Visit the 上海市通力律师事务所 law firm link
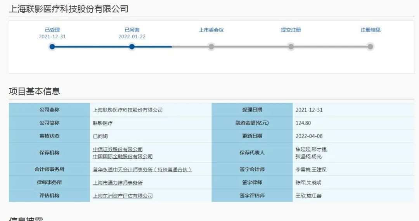Image resolution: width=419 pixels, height=221 pixels. click(x=118, y=183)
